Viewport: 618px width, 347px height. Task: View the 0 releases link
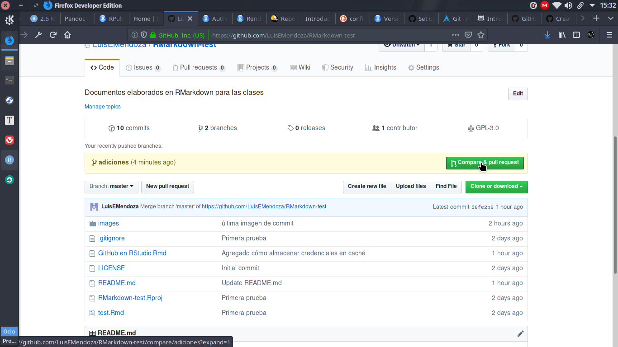306,128
